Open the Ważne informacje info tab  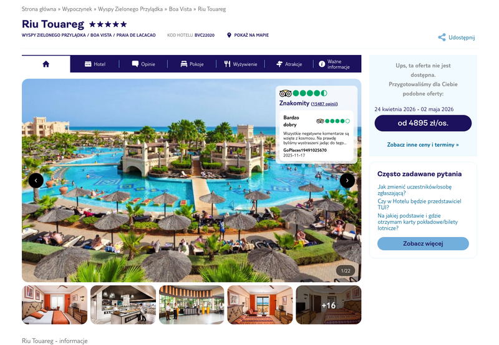335,64
